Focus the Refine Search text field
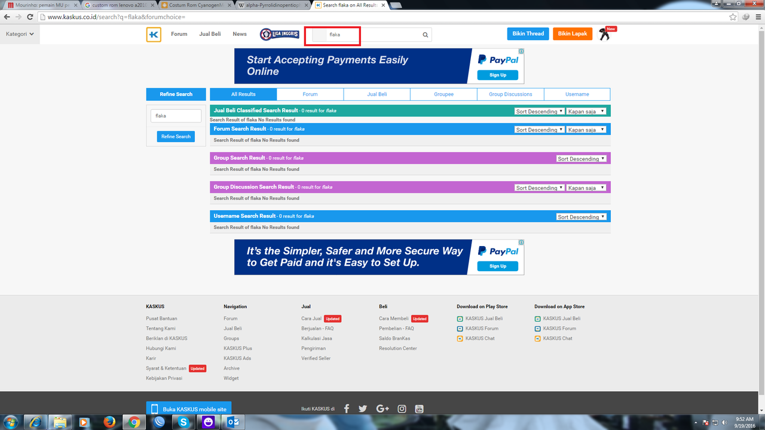 tap(176, 116)
